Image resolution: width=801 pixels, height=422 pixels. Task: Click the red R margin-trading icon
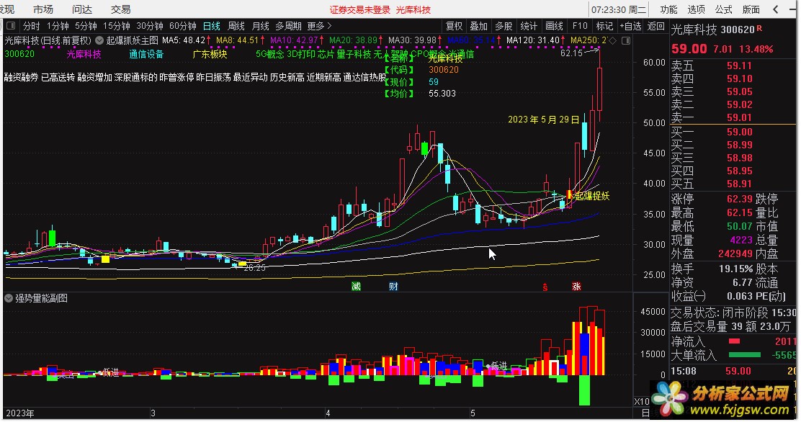point(760,29)
